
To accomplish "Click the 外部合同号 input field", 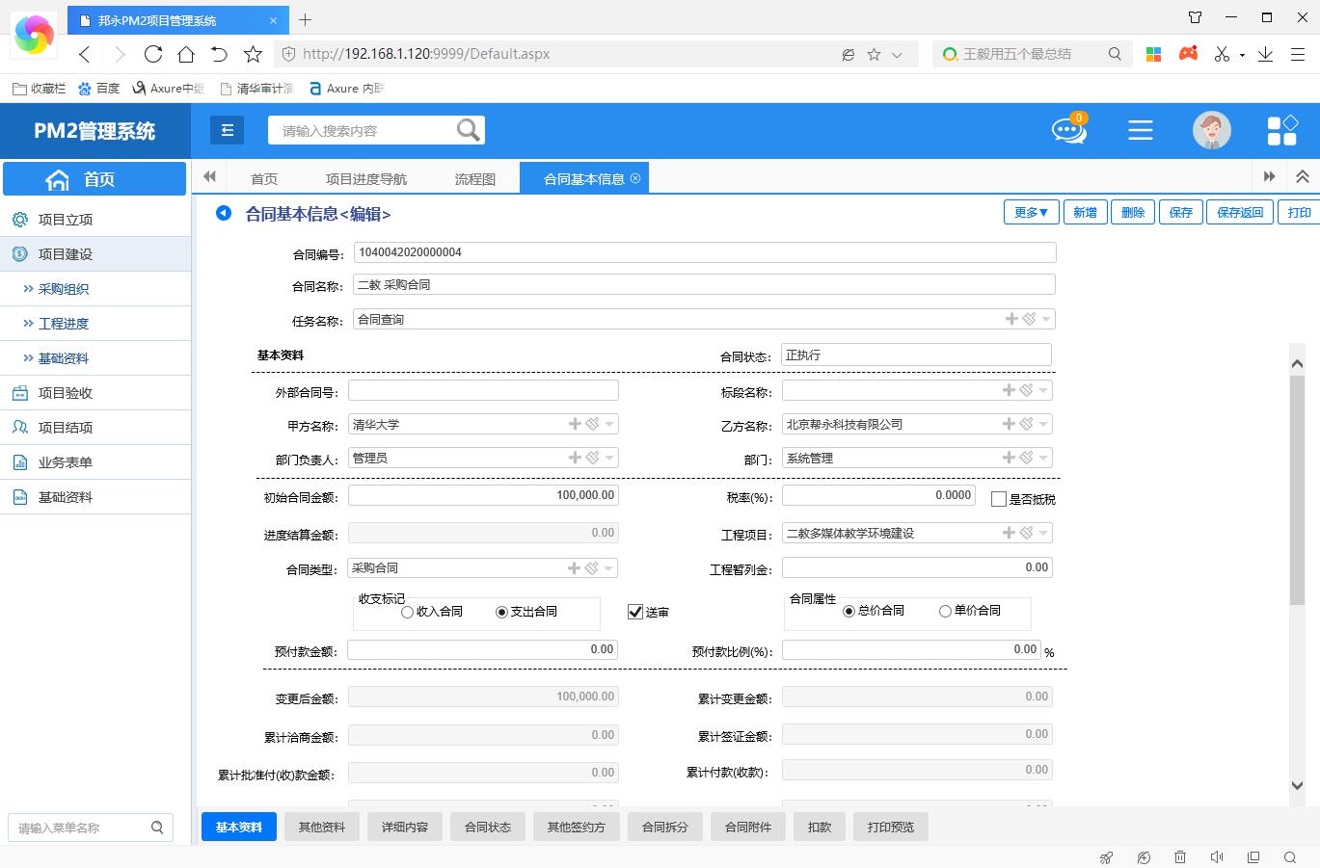I will [x=483, y=390].
